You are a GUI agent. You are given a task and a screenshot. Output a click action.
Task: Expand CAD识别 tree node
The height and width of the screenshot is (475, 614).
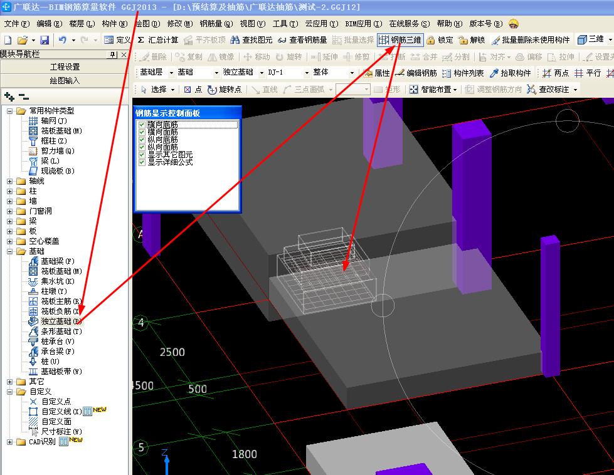click(x=10, y=442)
